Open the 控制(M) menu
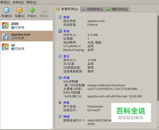Screen dimensions: 159x130 (x=18, y=2)
